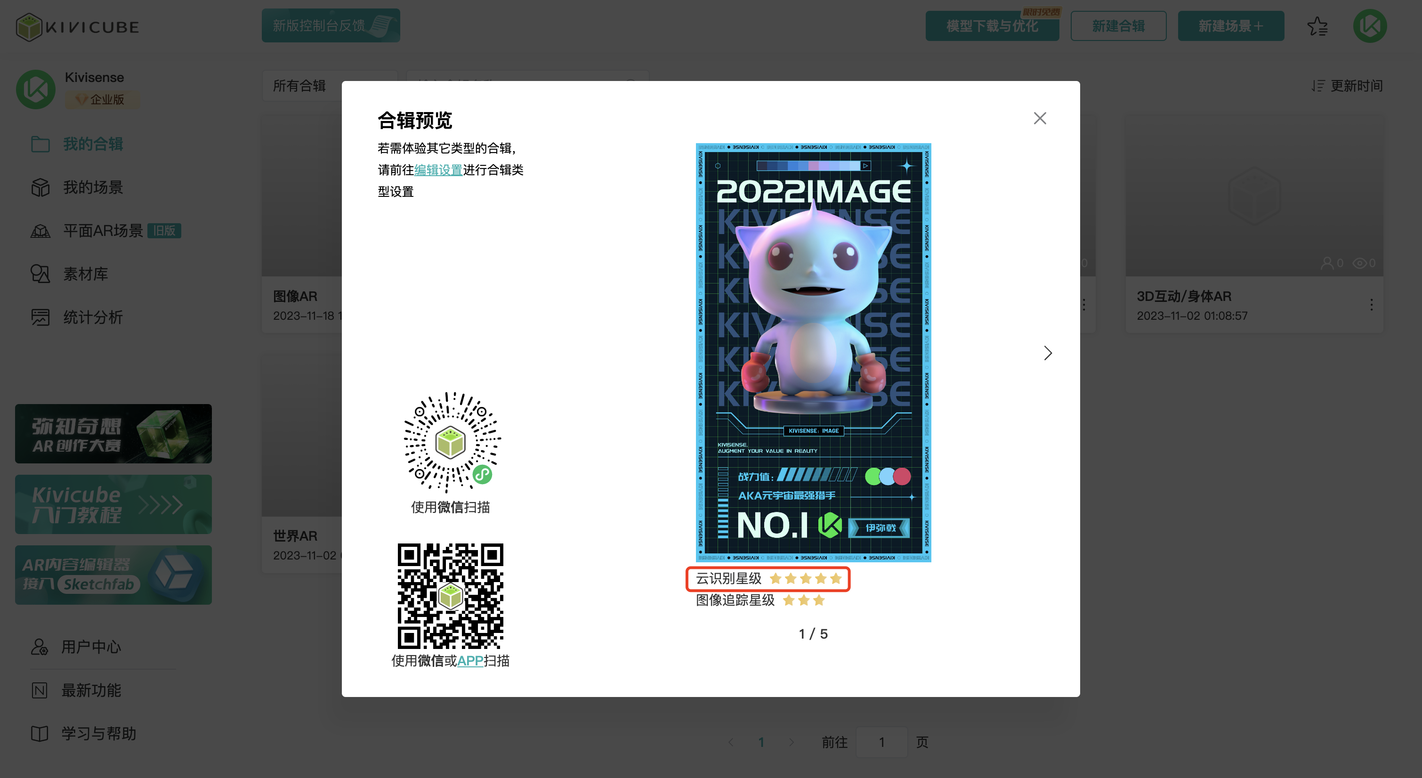This screenshot has width=1422, height=778.
Task: Open the 编辑设置 link
Action: point(438,170)
